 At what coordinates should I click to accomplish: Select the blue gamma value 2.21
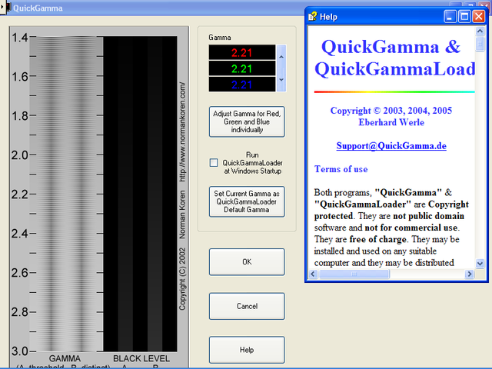242,85
